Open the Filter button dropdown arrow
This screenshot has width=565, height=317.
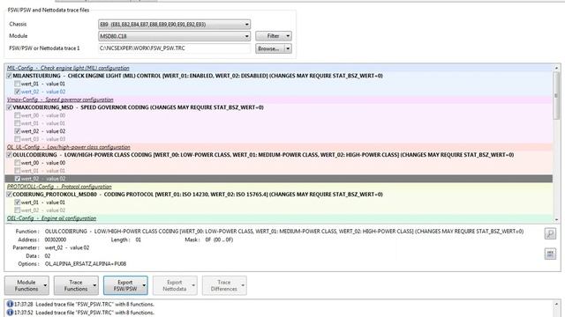[x=288, y=36]
